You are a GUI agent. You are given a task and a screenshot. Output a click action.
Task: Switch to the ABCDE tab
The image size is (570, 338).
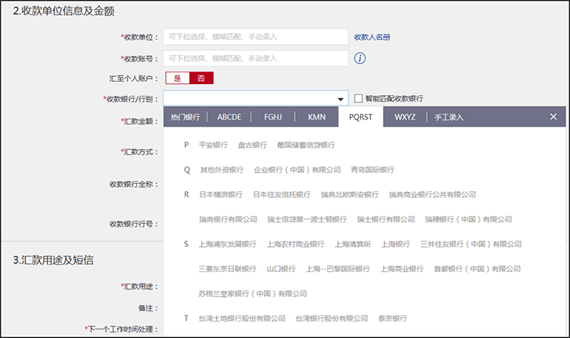229,117
